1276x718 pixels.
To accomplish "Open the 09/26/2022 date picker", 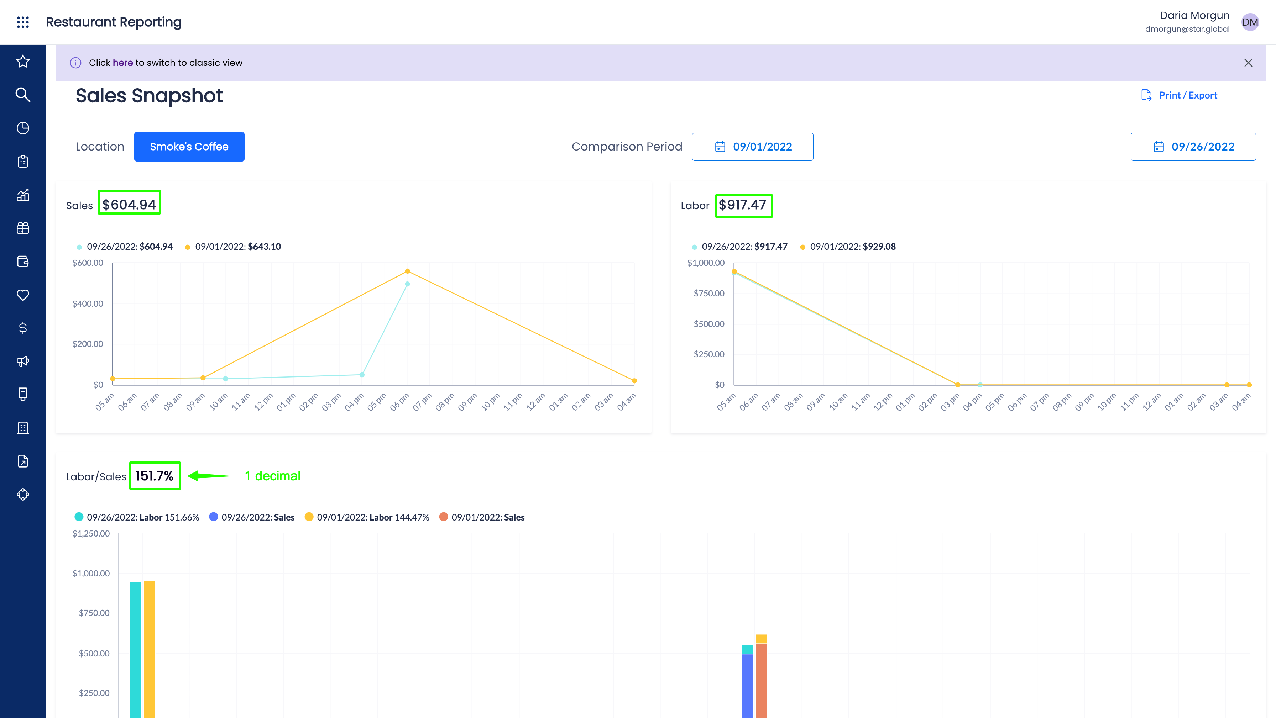I will click(1193, 147).
